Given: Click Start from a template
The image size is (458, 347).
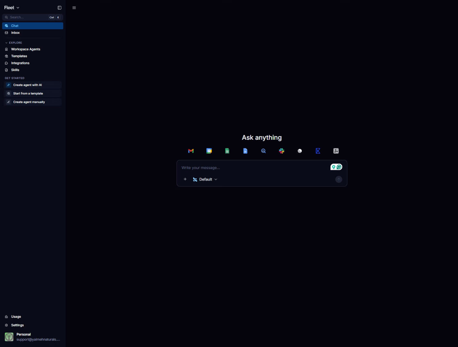Looking at the screenshot, I should point(33,93).
